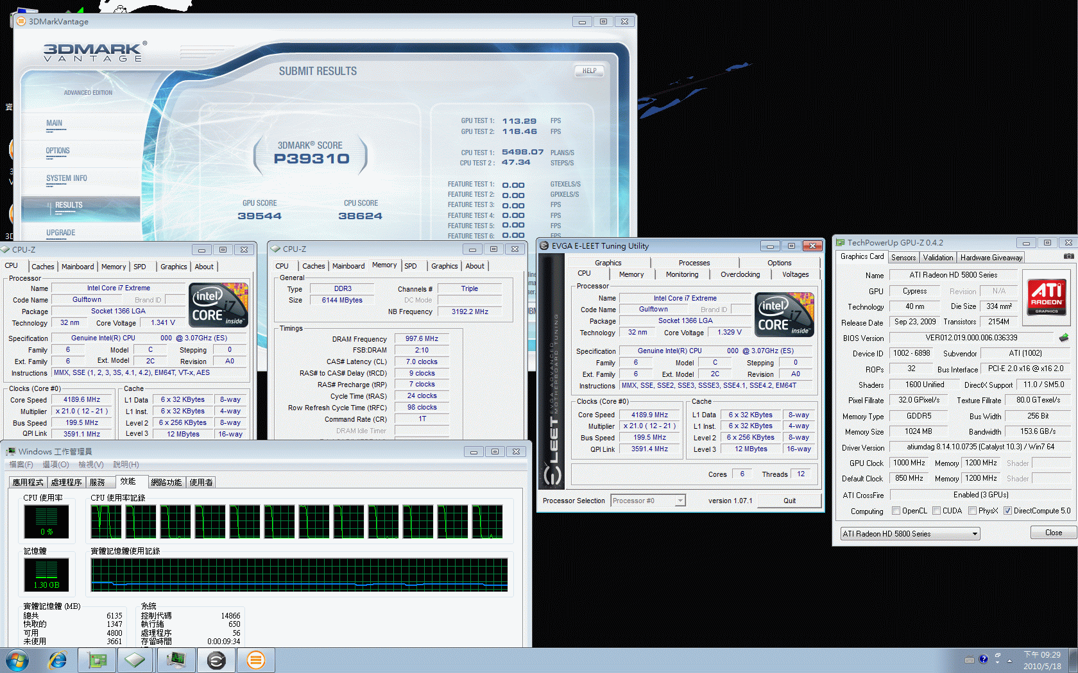Click the GPU SCORE value 39544
Screen dimensions: 1078x673
259,216
